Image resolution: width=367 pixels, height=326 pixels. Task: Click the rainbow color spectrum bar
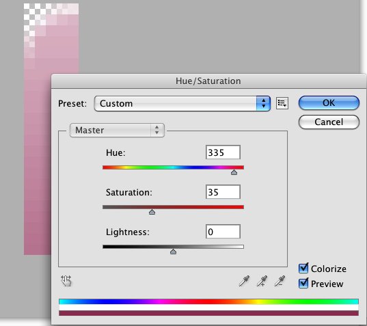pyautogui.click(x=208, y=301)
